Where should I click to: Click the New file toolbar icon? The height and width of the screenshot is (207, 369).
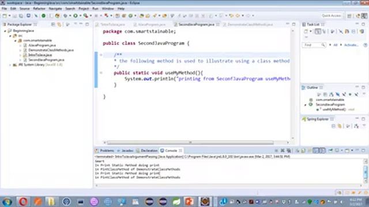click(5, 16)
